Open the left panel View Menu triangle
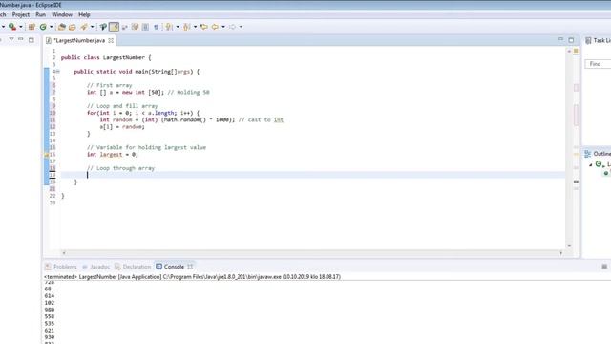611x344 pixels. (x=11, y=39)
